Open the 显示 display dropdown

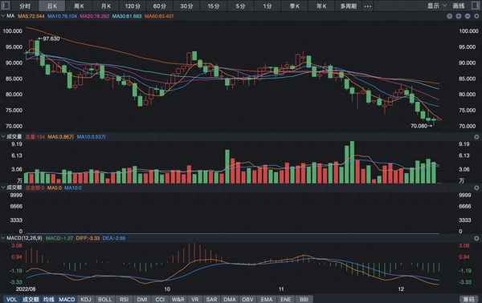coord(436,6)
